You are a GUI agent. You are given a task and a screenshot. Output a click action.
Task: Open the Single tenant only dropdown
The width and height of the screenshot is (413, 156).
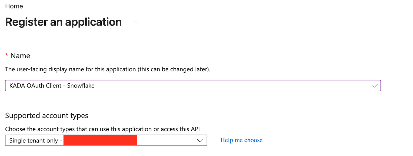106,140
